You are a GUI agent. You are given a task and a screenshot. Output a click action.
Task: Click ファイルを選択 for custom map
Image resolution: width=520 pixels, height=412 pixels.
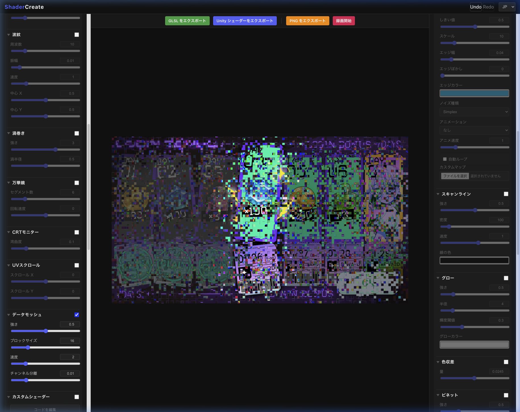pyautogui.click(x=455, y=176)
